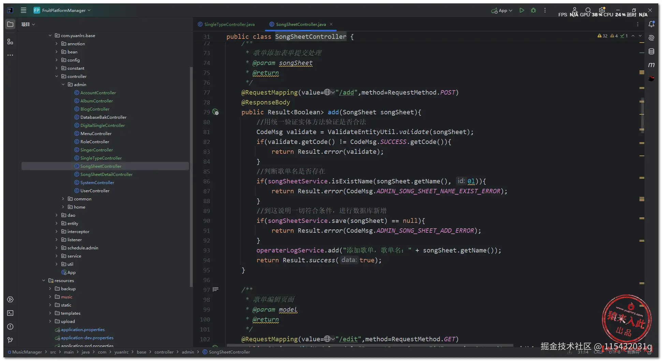Image resolution: width=662 pixels, height=361 pixels.
Task: Jump to previous highlighted error arrow
Action: pyautogui.click(x=633, y=36)
